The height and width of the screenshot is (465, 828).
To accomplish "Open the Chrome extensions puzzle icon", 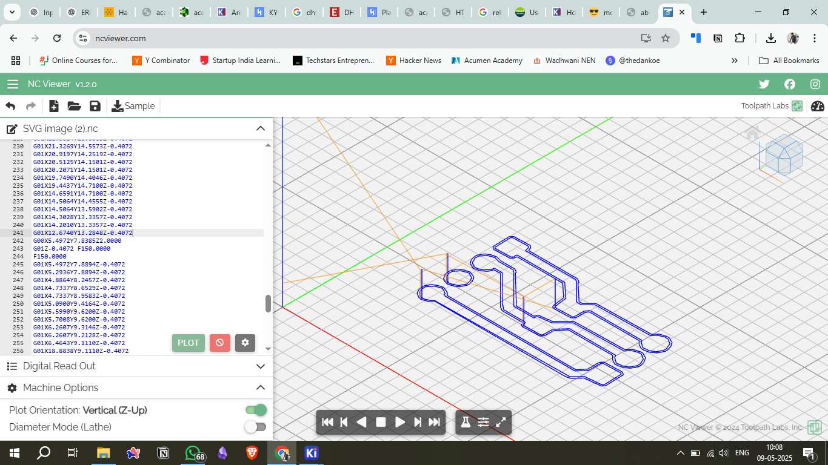I will click(740, 38).
